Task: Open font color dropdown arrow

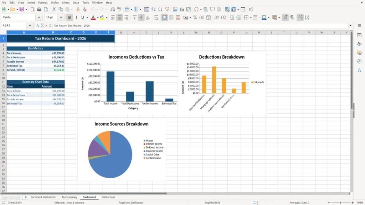Action: 98,18
